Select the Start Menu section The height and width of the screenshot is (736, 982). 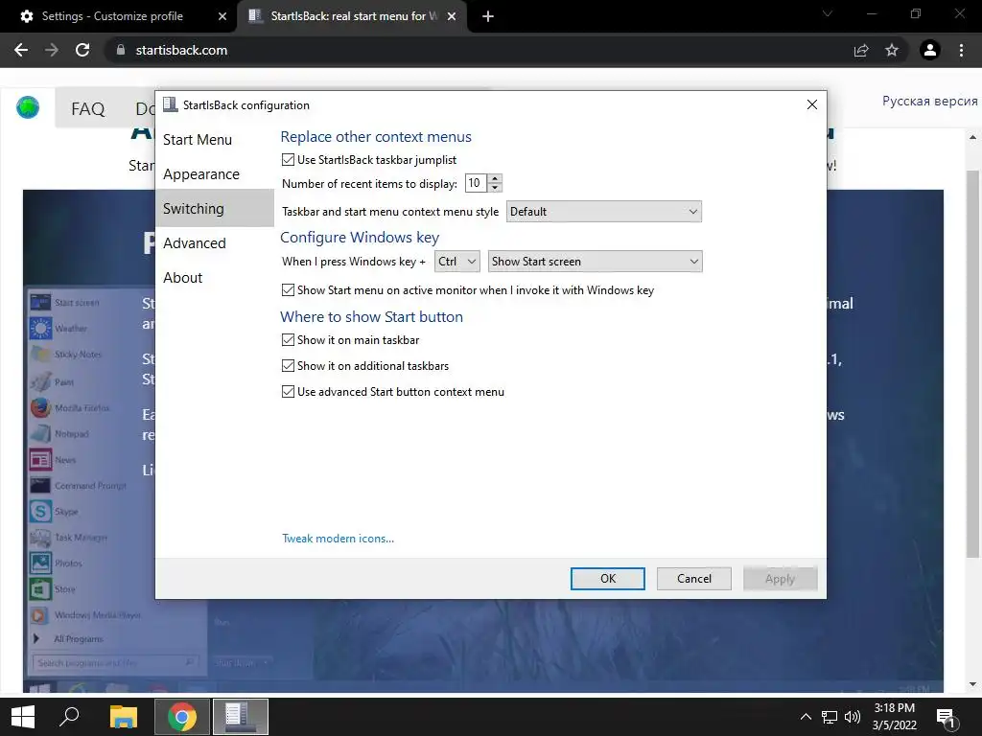click(214, 140)
